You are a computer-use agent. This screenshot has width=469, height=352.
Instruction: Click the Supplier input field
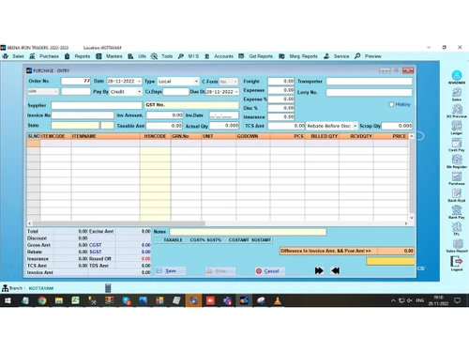97,105
